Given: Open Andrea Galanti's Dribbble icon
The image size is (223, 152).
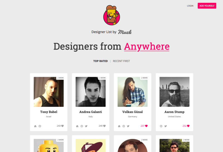Looking at the screenshot, I should point(82,126).
